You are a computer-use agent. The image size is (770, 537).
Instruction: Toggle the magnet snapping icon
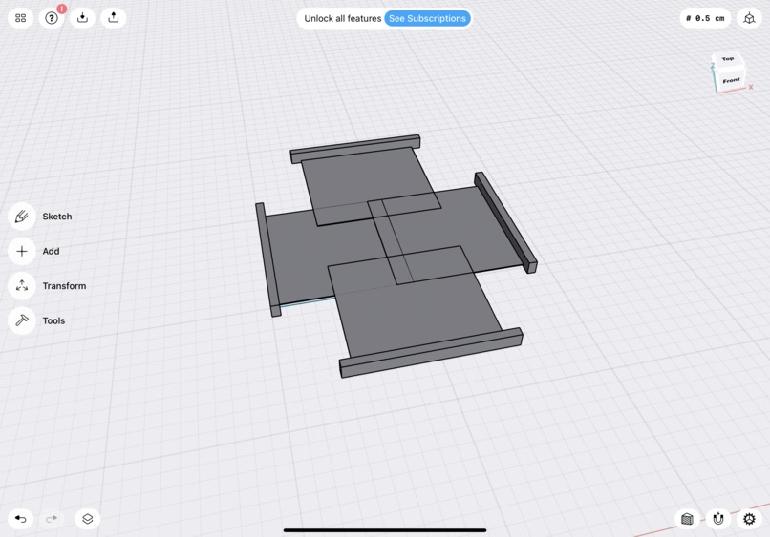718,518
